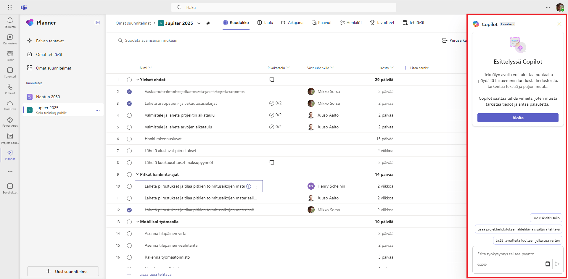Open Kalenteri in the app rail

[x=10, y=72]
